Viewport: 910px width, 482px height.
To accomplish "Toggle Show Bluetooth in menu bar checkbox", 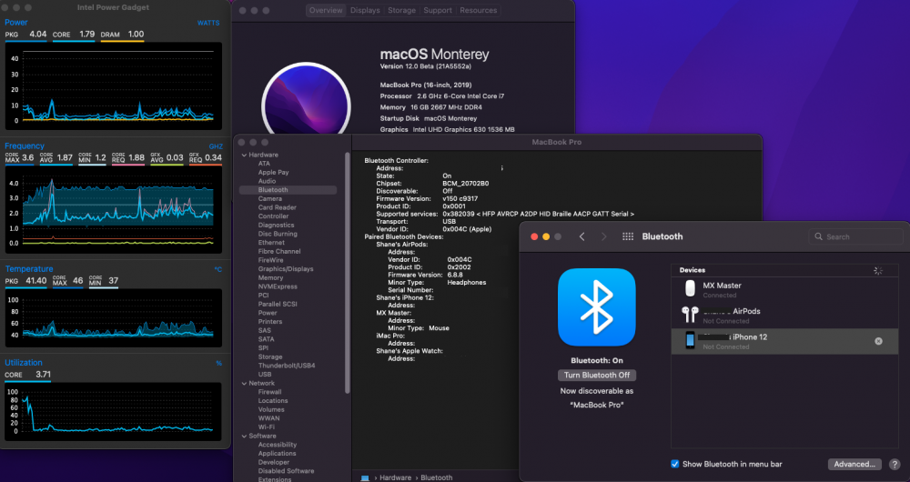I will click(x=675, y=464).
